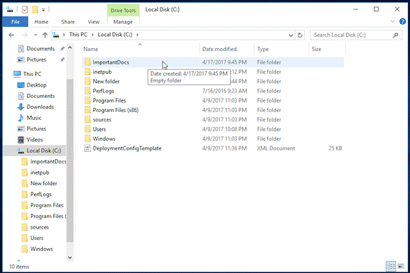
Task: Sort by the Size column header
Action: tap(316, 49)
